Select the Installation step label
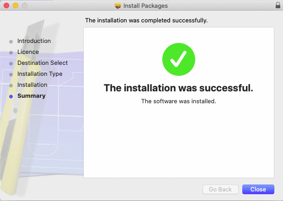This screenshot has height=201, width=283. point(32,85)
